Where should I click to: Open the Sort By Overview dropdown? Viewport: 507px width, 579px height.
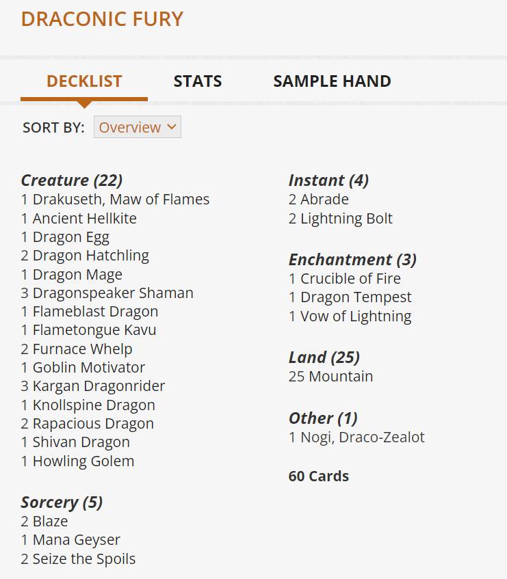pos(138,127)
